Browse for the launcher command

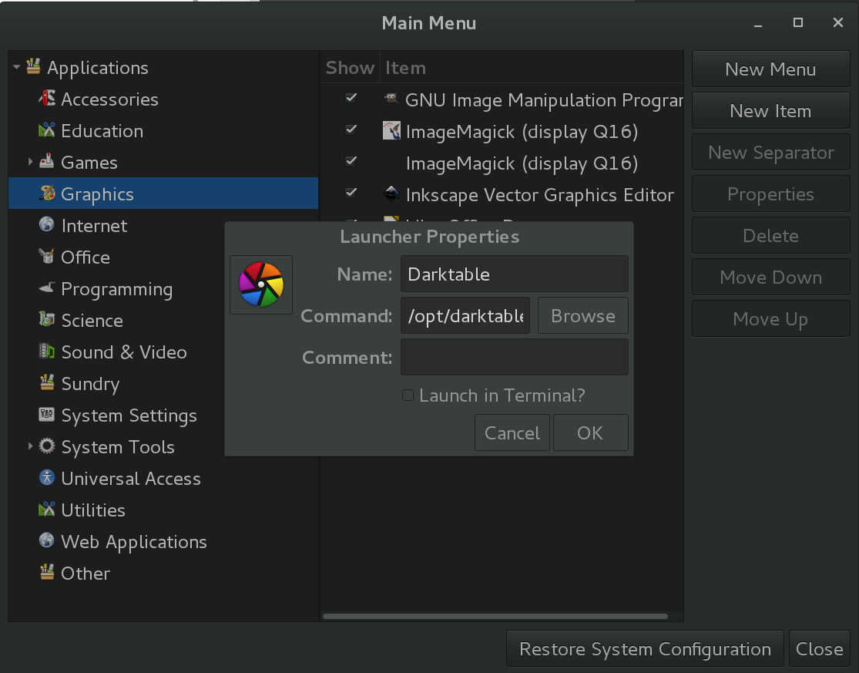click(x=583, y=315)
